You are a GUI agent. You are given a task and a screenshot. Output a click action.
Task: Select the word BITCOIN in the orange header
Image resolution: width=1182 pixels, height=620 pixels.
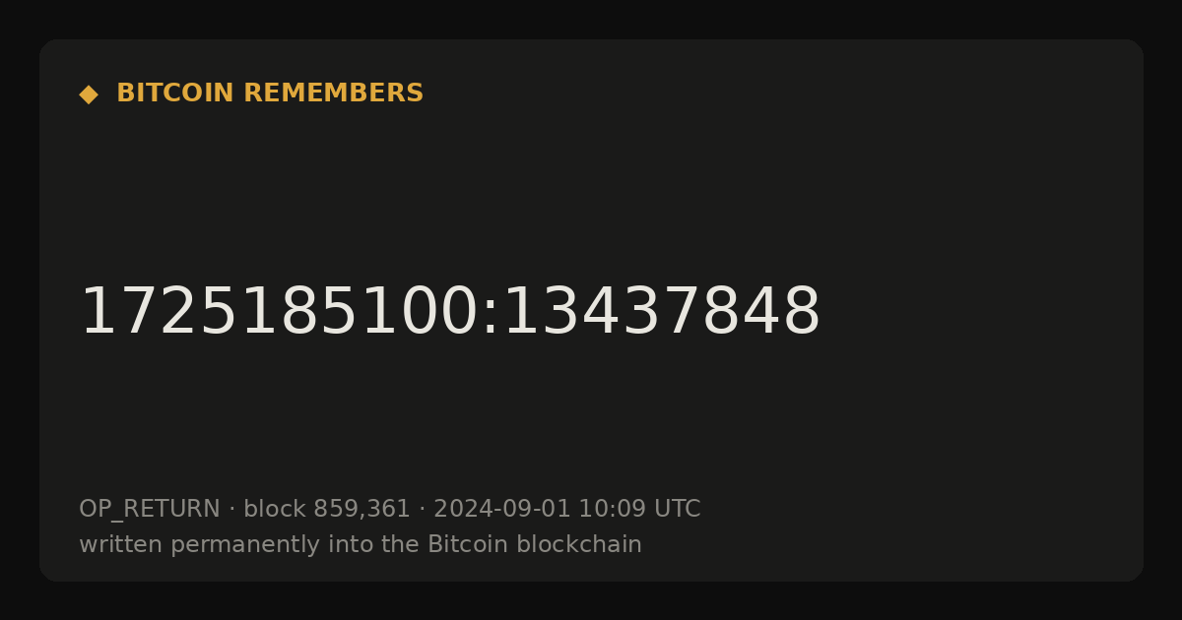coord(175,93)
